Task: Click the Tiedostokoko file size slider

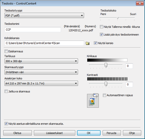Action: point(117,18)
